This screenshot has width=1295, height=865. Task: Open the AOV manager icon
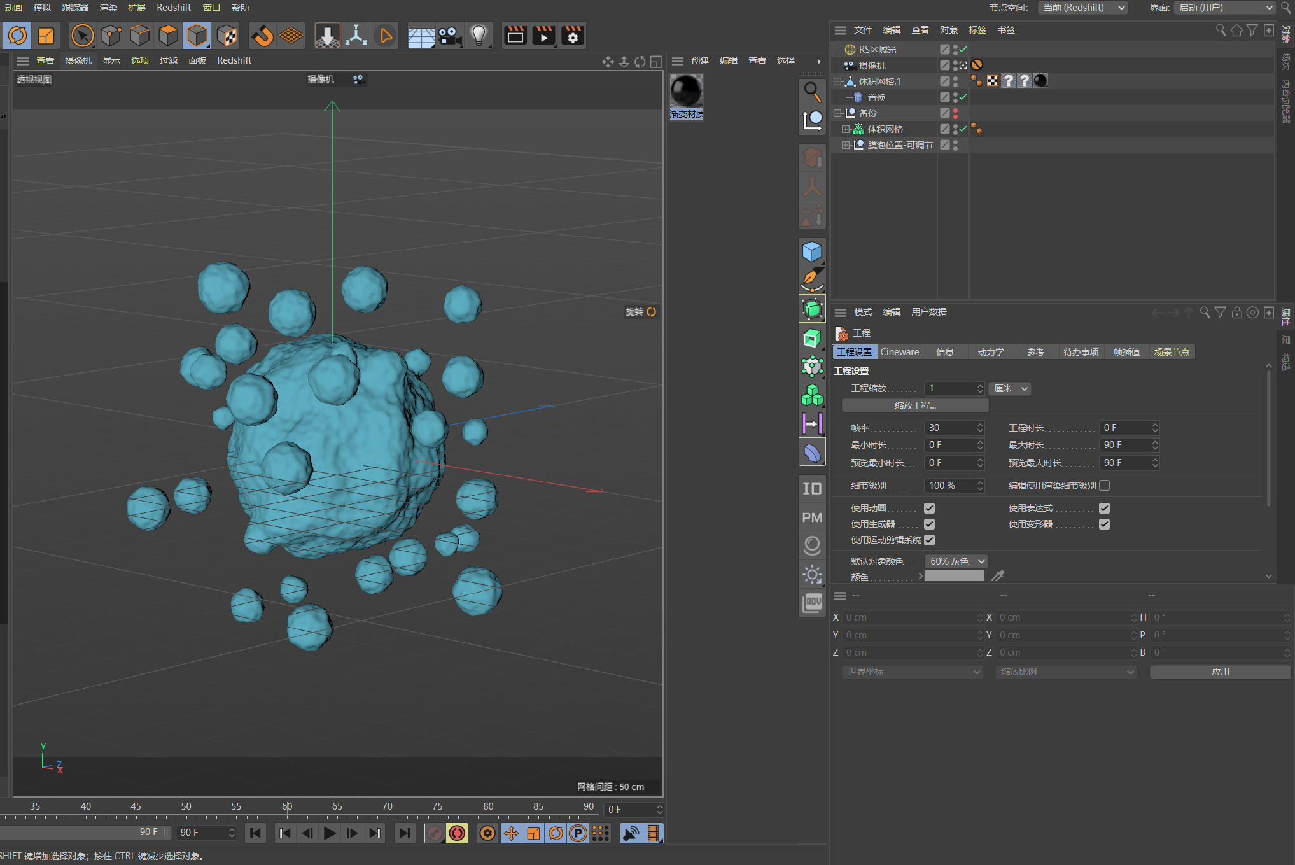(x=812, y=603)
